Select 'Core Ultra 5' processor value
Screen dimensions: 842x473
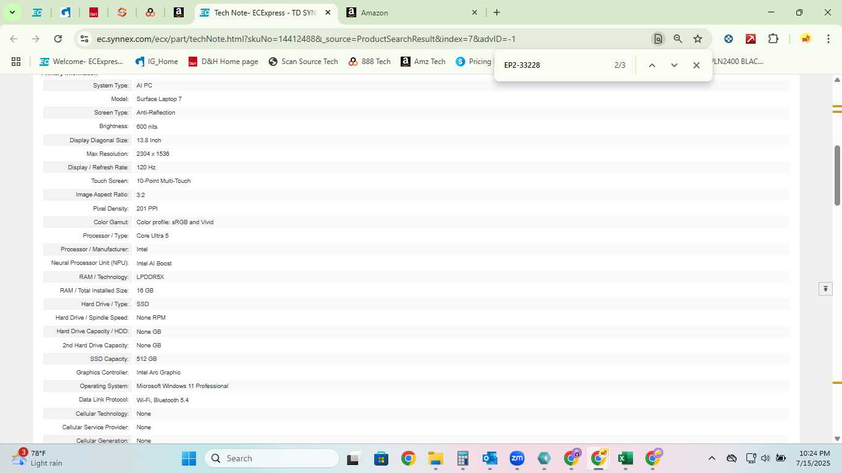click(x=152, y=236)
